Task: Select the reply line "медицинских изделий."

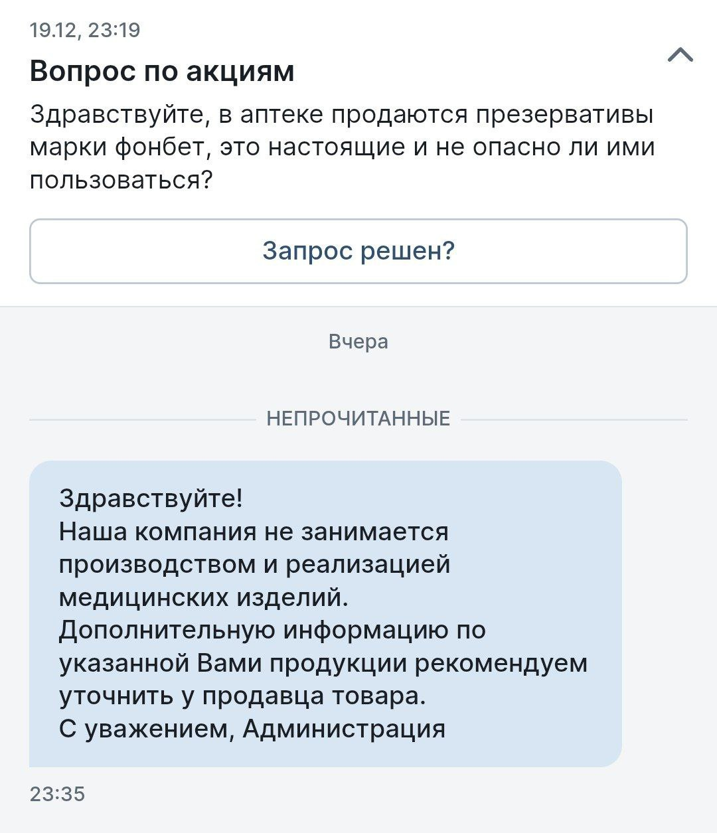Action: tap(204, 597)
